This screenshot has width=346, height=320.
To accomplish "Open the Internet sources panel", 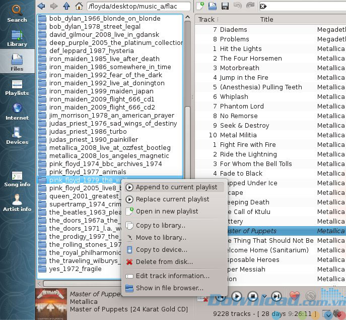I will [x=17, y=111].
